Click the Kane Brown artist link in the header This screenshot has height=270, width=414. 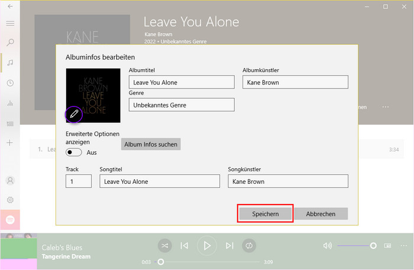coord(159,34)
